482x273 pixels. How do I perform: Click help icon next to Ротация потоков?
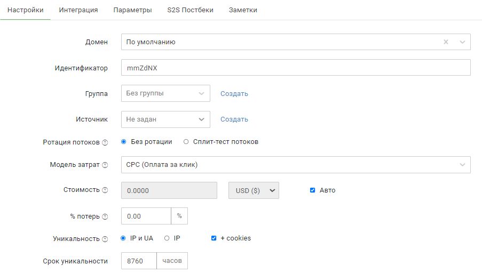[x=105, y=142]
